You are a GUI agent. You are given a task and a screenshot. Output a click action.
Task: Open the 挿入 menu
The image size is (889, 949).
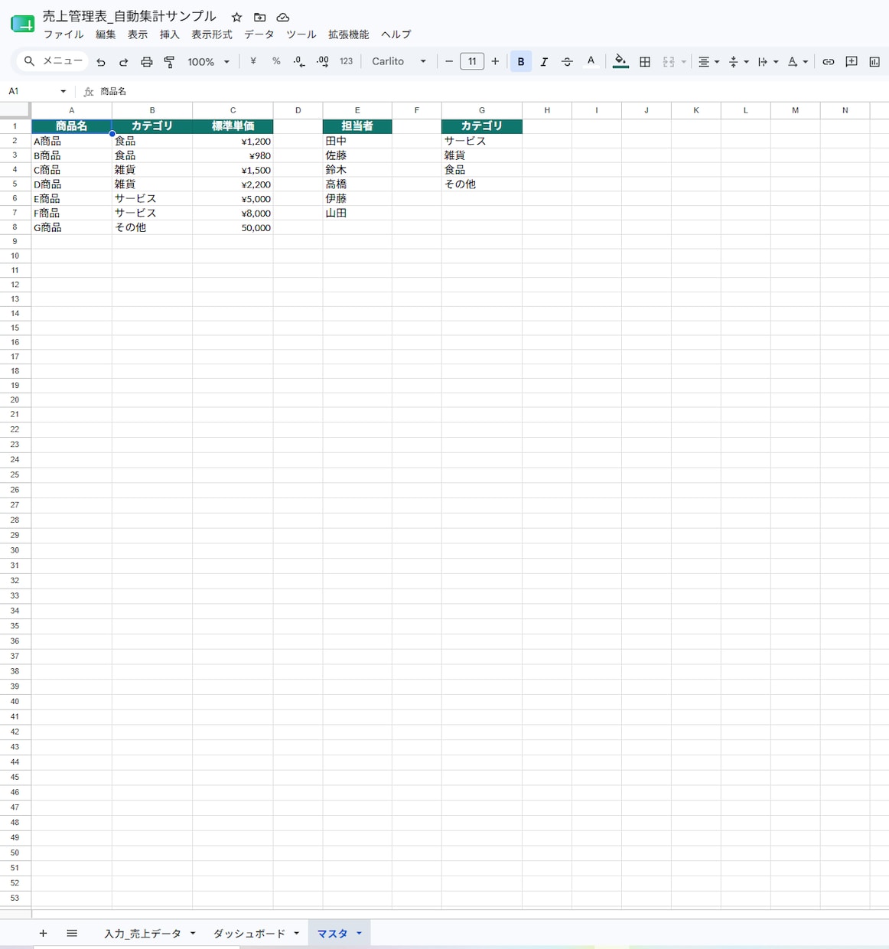pos(170,34)
